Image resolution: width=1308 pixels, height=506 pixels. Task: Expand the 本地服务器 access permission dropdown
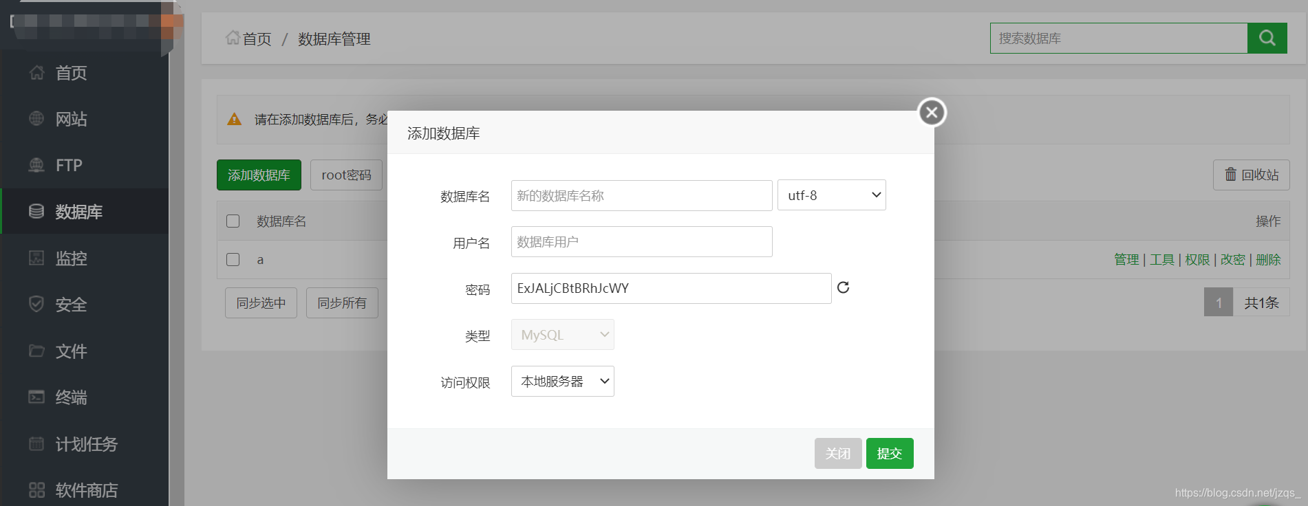tap(562, 381)
